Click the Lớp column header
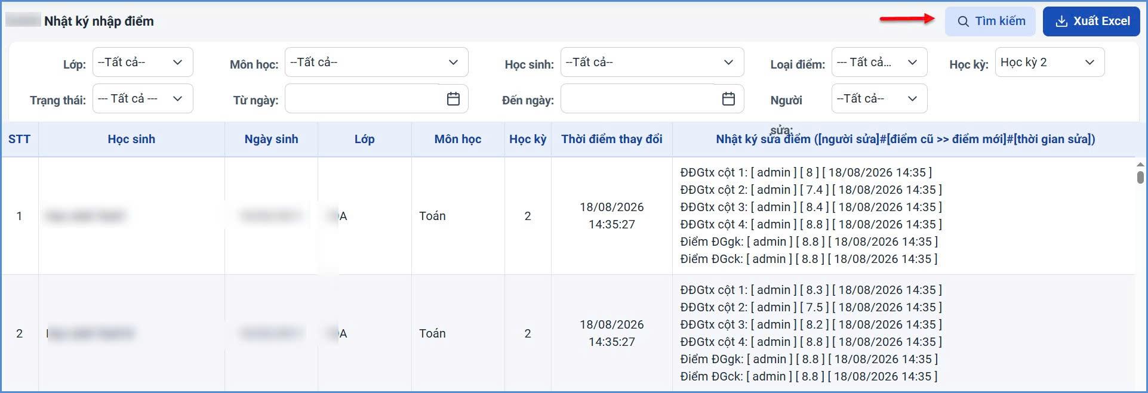Viewport: 1148px width, 393px height. point(364,140)
